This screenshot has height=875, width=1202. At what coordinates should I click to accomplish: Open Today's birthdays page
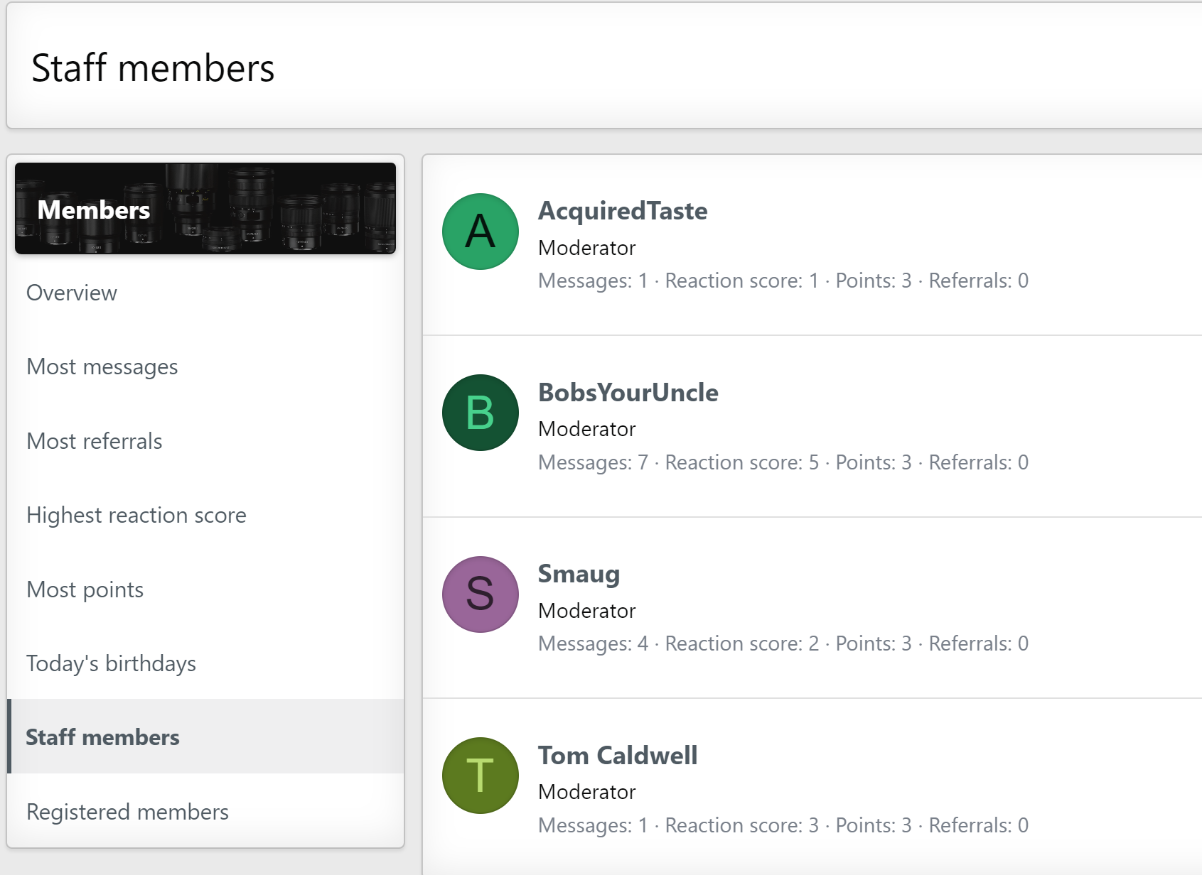[205, 663]
